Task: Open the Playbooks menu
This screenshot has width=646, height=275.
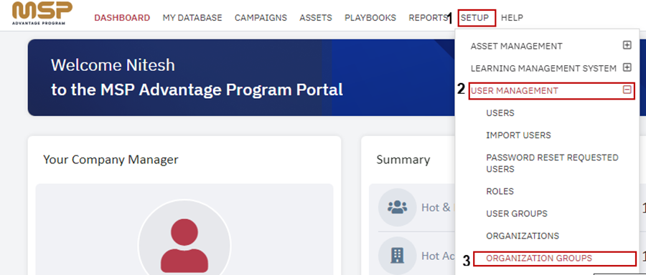Action: 370,18
